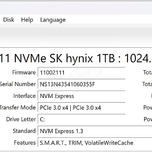Screen dimensions: 152x152
Task: Select serial number NS13N43541060355F field
Action: [x=81, y=84]
